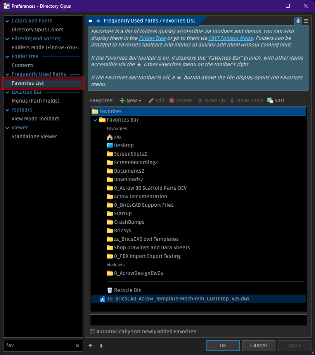This screenshot has width=315, height=355.
Task: Click the next search result down arrow
Action: 101,346
